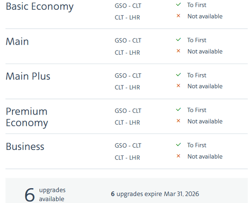Select the Premium Economy fare heading

point(27,117)
